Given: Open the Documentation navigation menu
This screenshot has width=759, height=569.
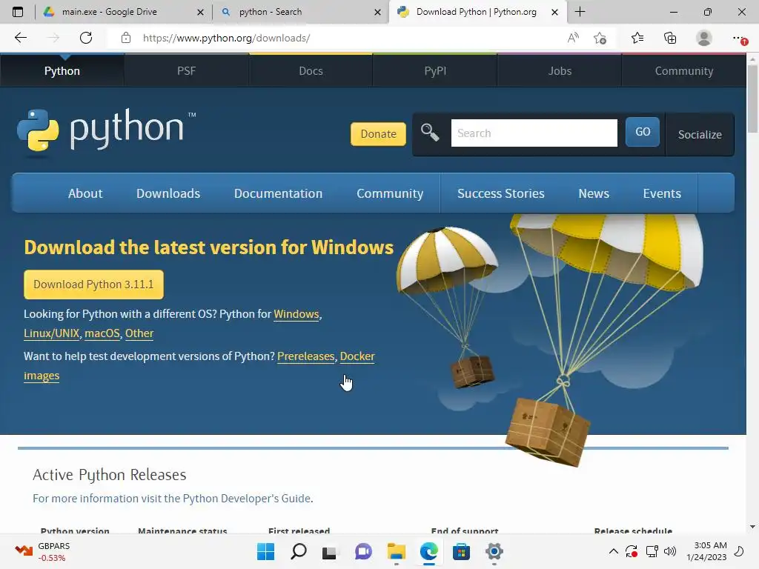Looking at the screenshot, I should (x=279, y=193).
